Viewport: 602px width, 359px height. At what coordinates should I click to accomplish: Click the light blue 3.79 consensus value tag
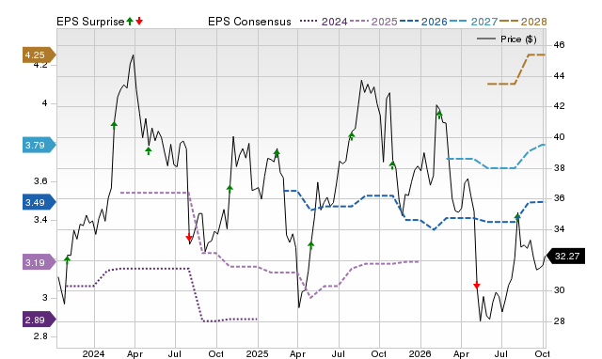click(x=39, y=146)
